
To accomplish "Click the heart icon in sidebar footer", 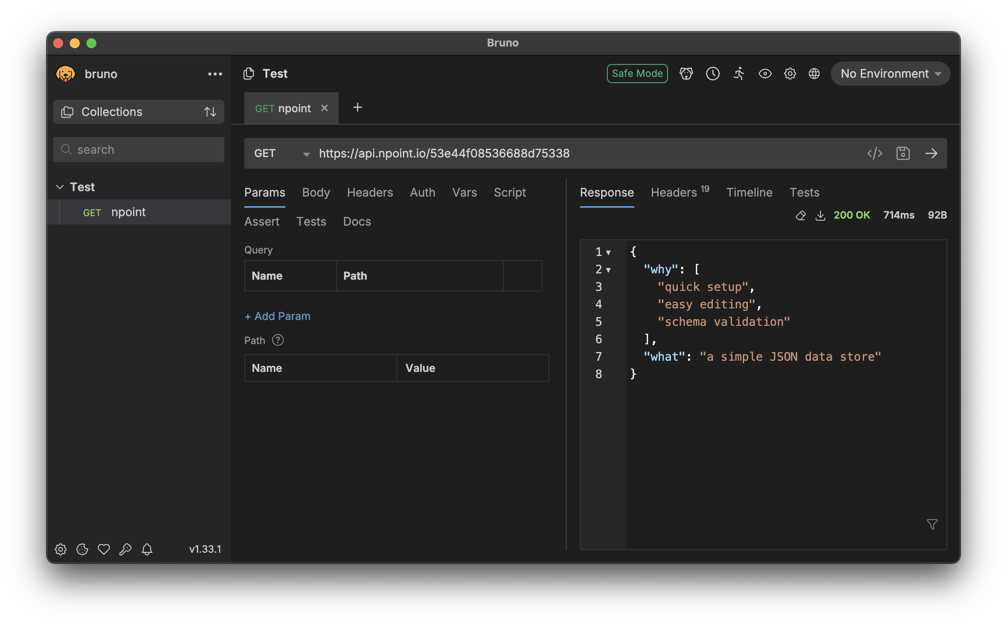I will pyautogui.click(x=104, y=549).
